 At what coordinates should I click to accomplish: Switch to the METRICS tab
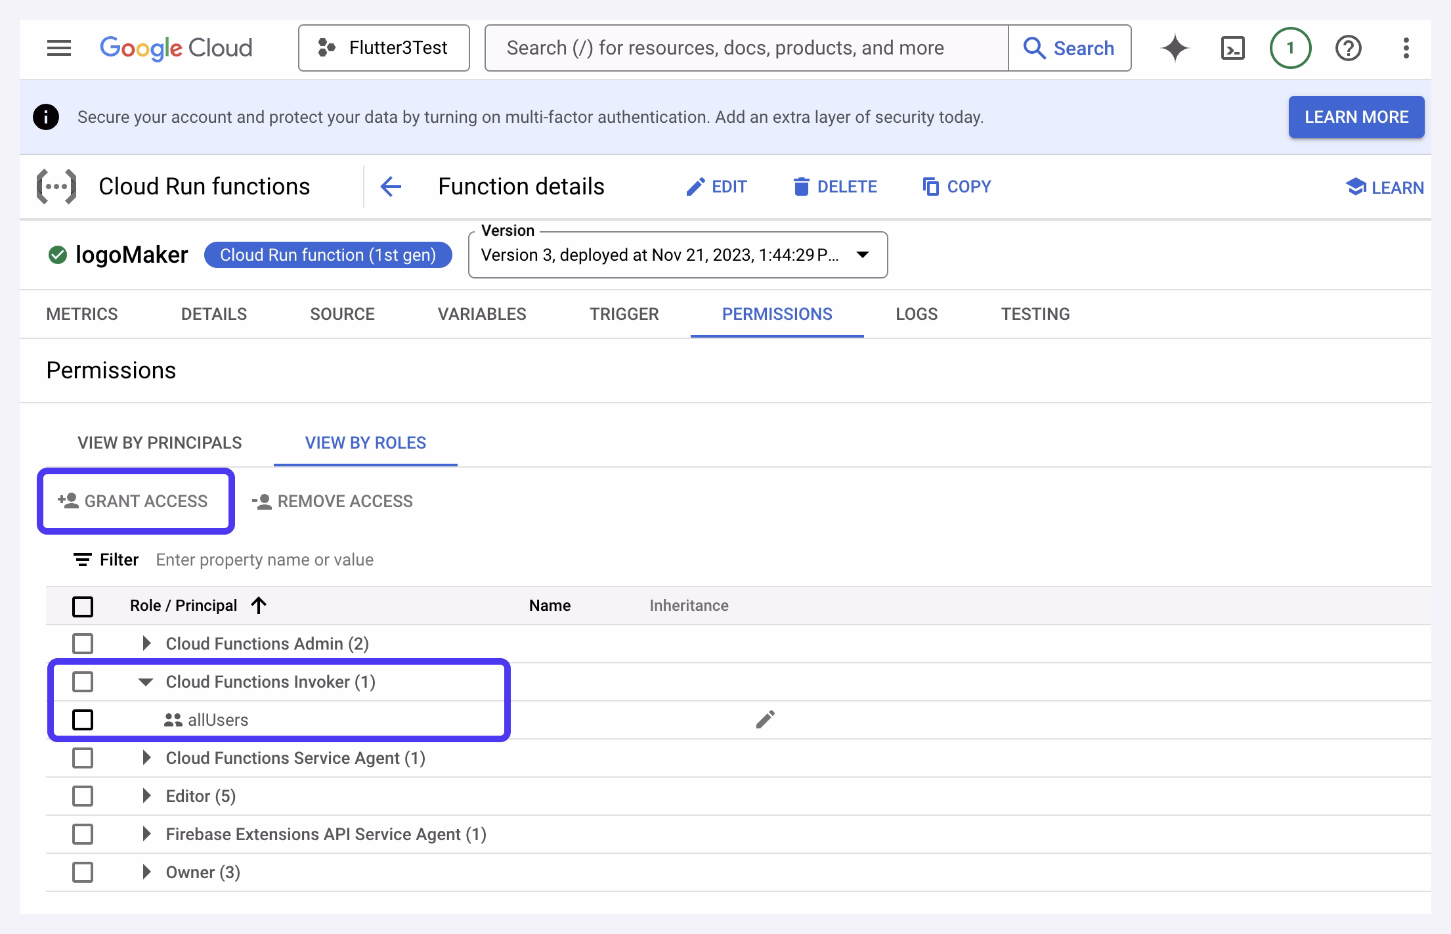click(x=82, y=314)
